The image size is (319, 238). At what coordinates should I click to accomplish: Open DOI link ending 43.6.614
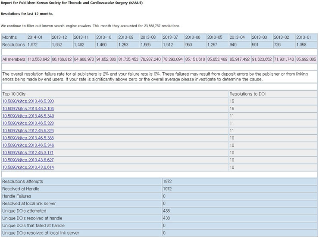tap(28, 167)
